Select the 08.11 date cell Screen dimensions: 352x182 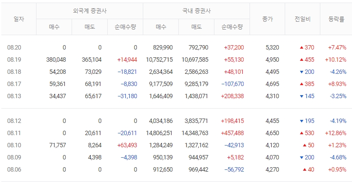coord(14,133)
